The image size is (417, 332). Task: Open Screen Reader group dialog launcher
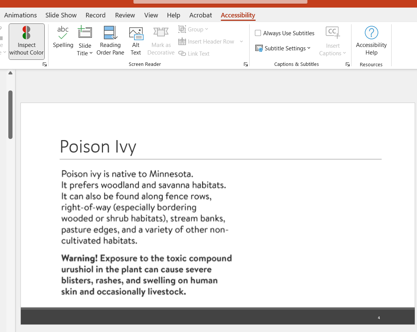(x=246, y=64)
